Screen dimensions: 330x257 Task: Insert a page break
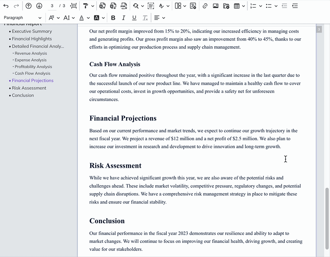(x=73, y=6)
